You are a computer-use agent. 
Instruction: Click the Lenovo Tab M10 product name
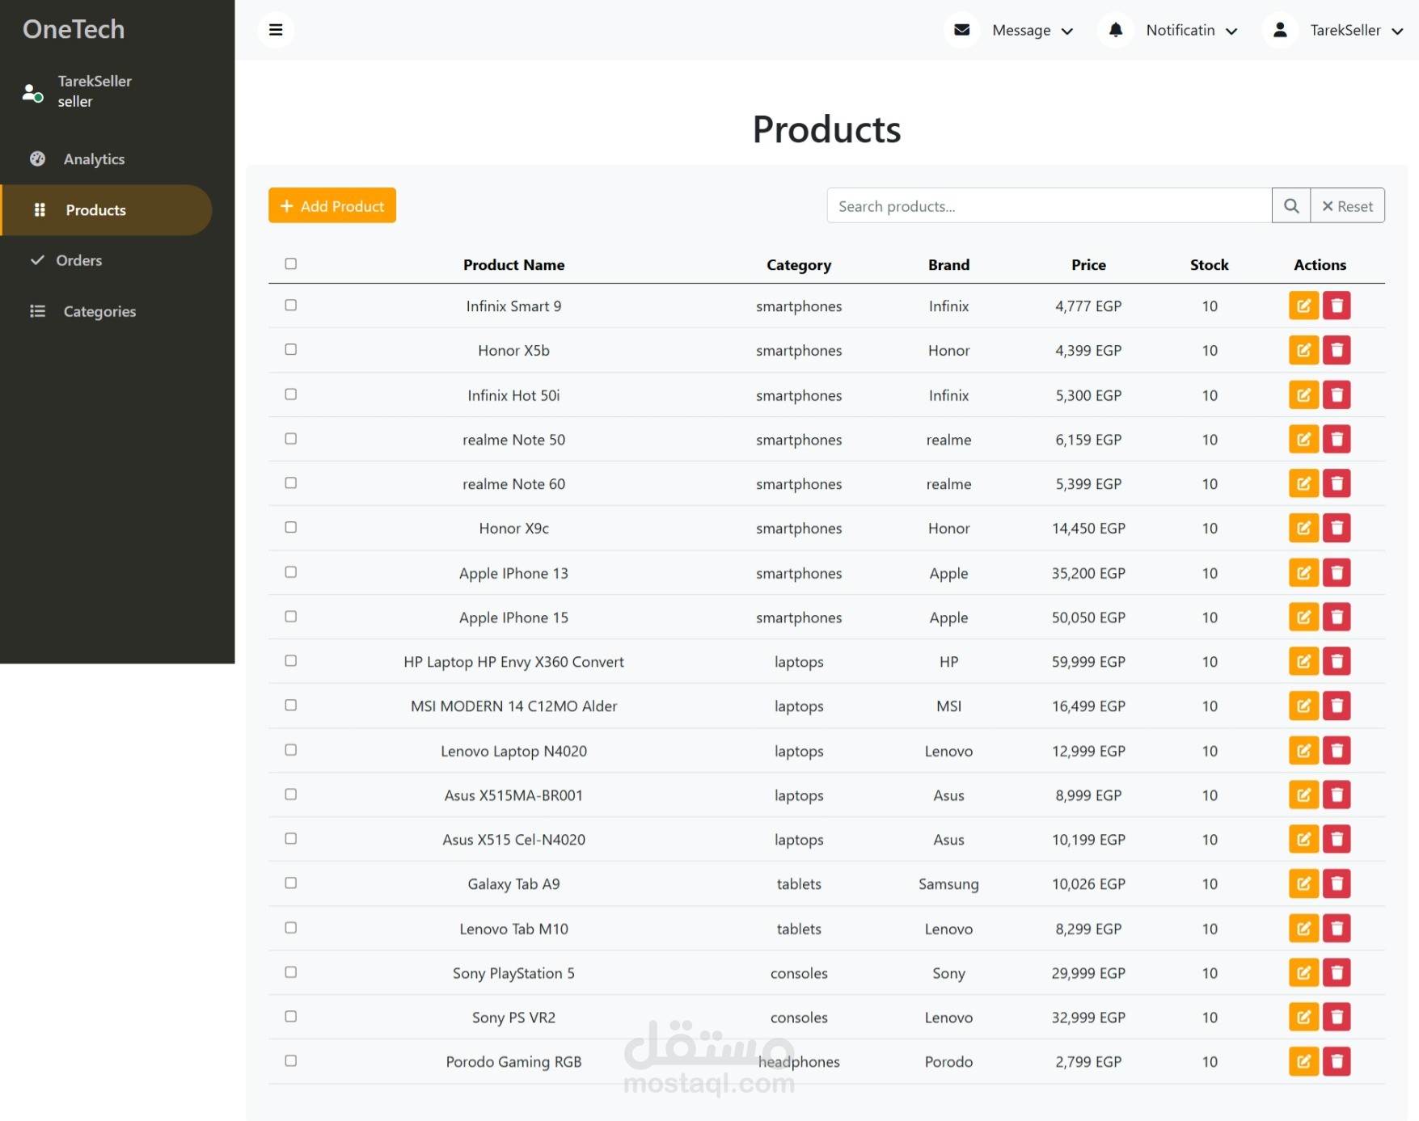click(x=513, y=929)
